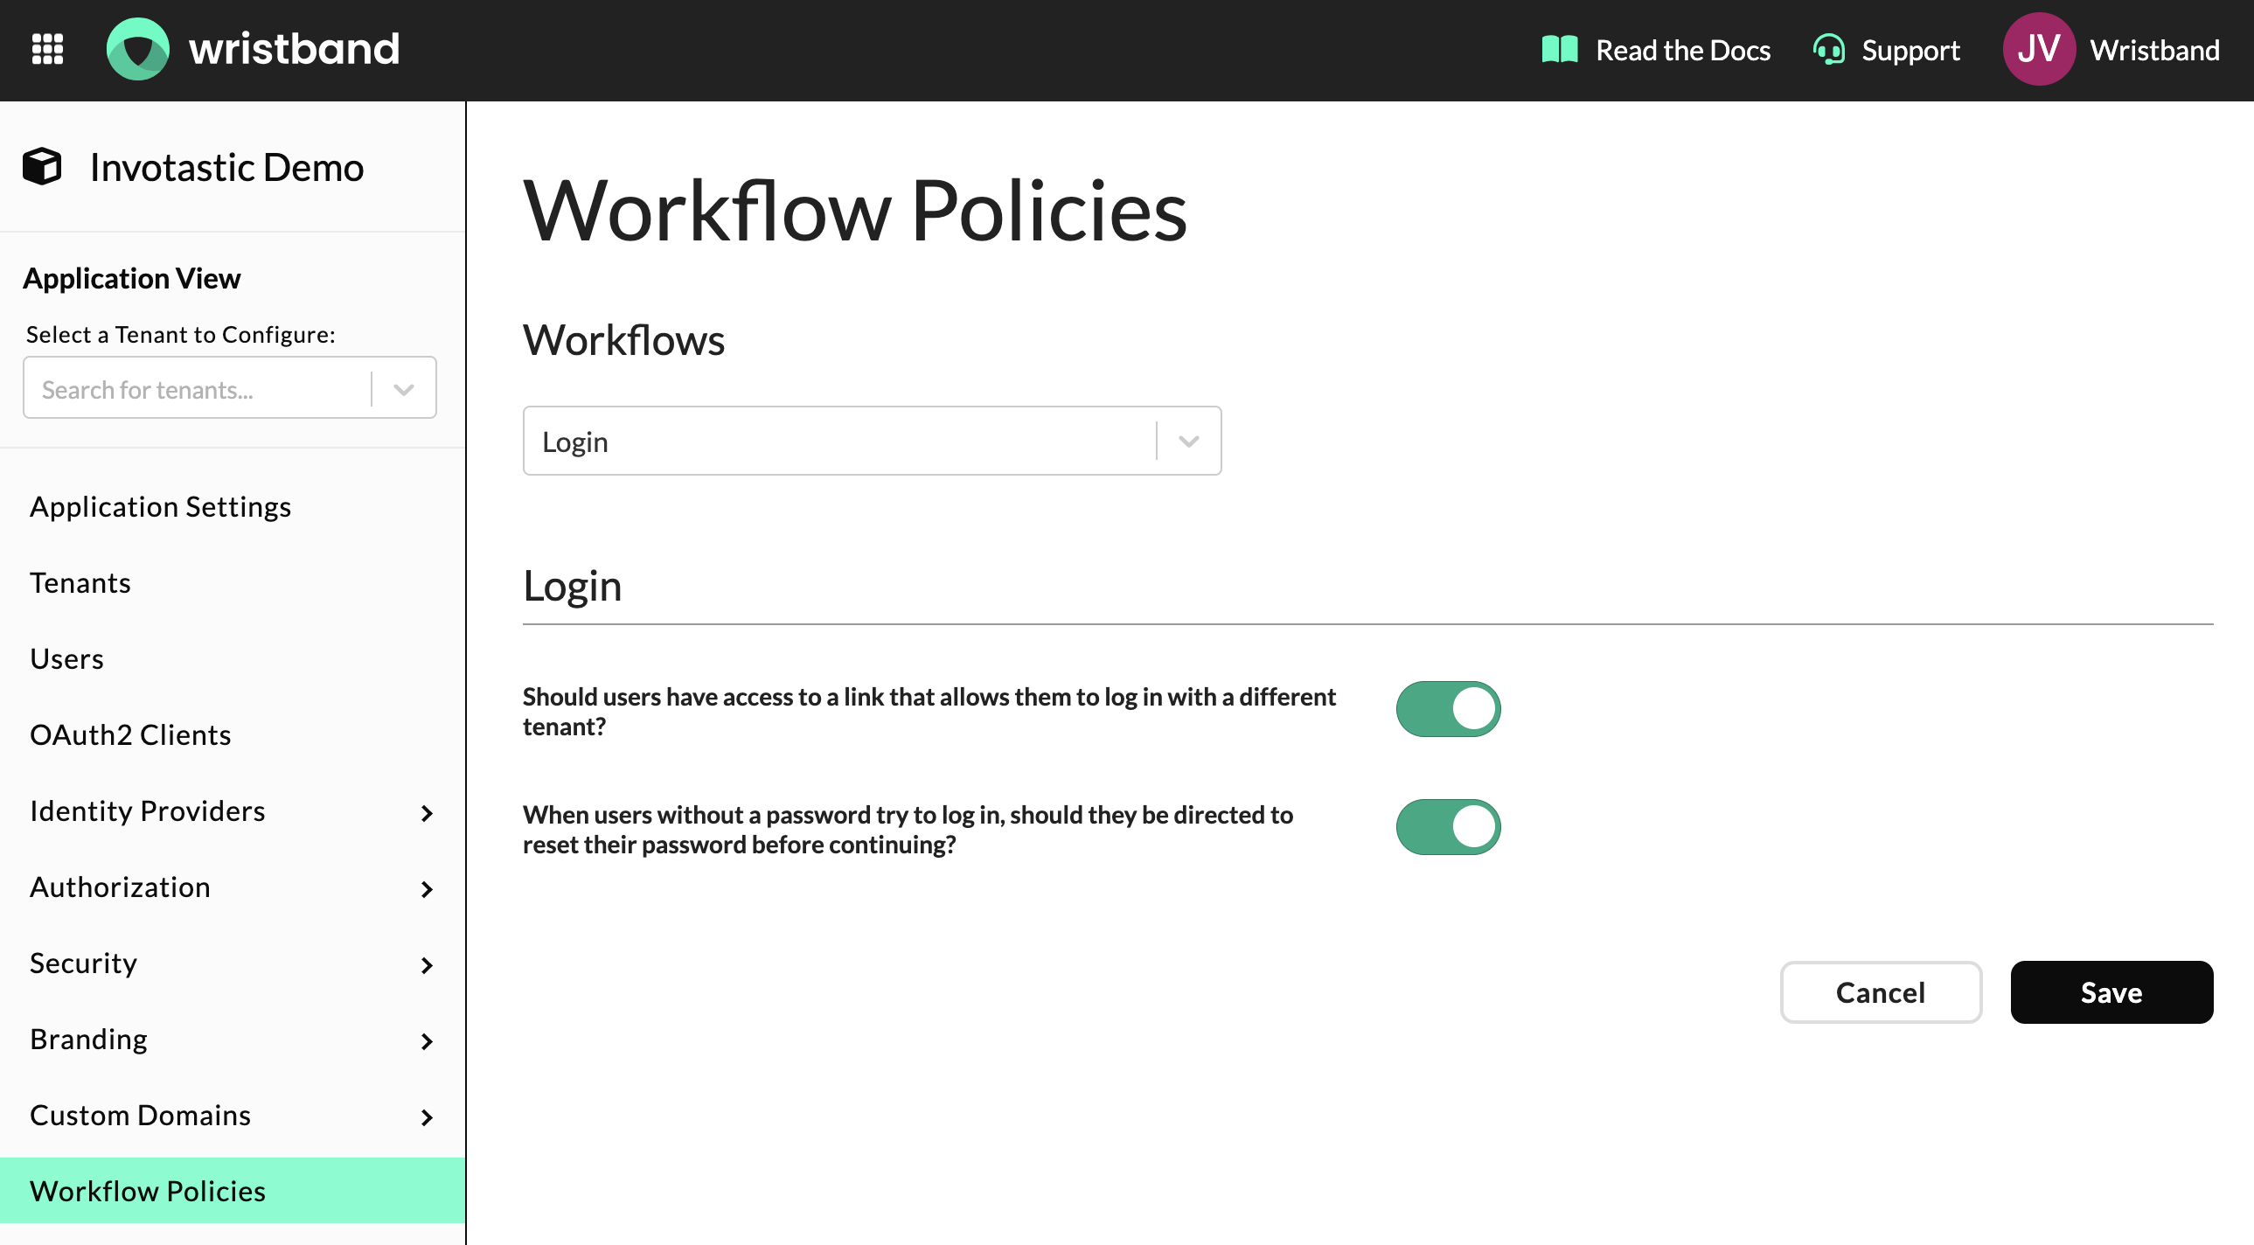Toggle off password reset redirect setting
This screenshot has height=1245, width=2254.
click(x=1447, y=827)
